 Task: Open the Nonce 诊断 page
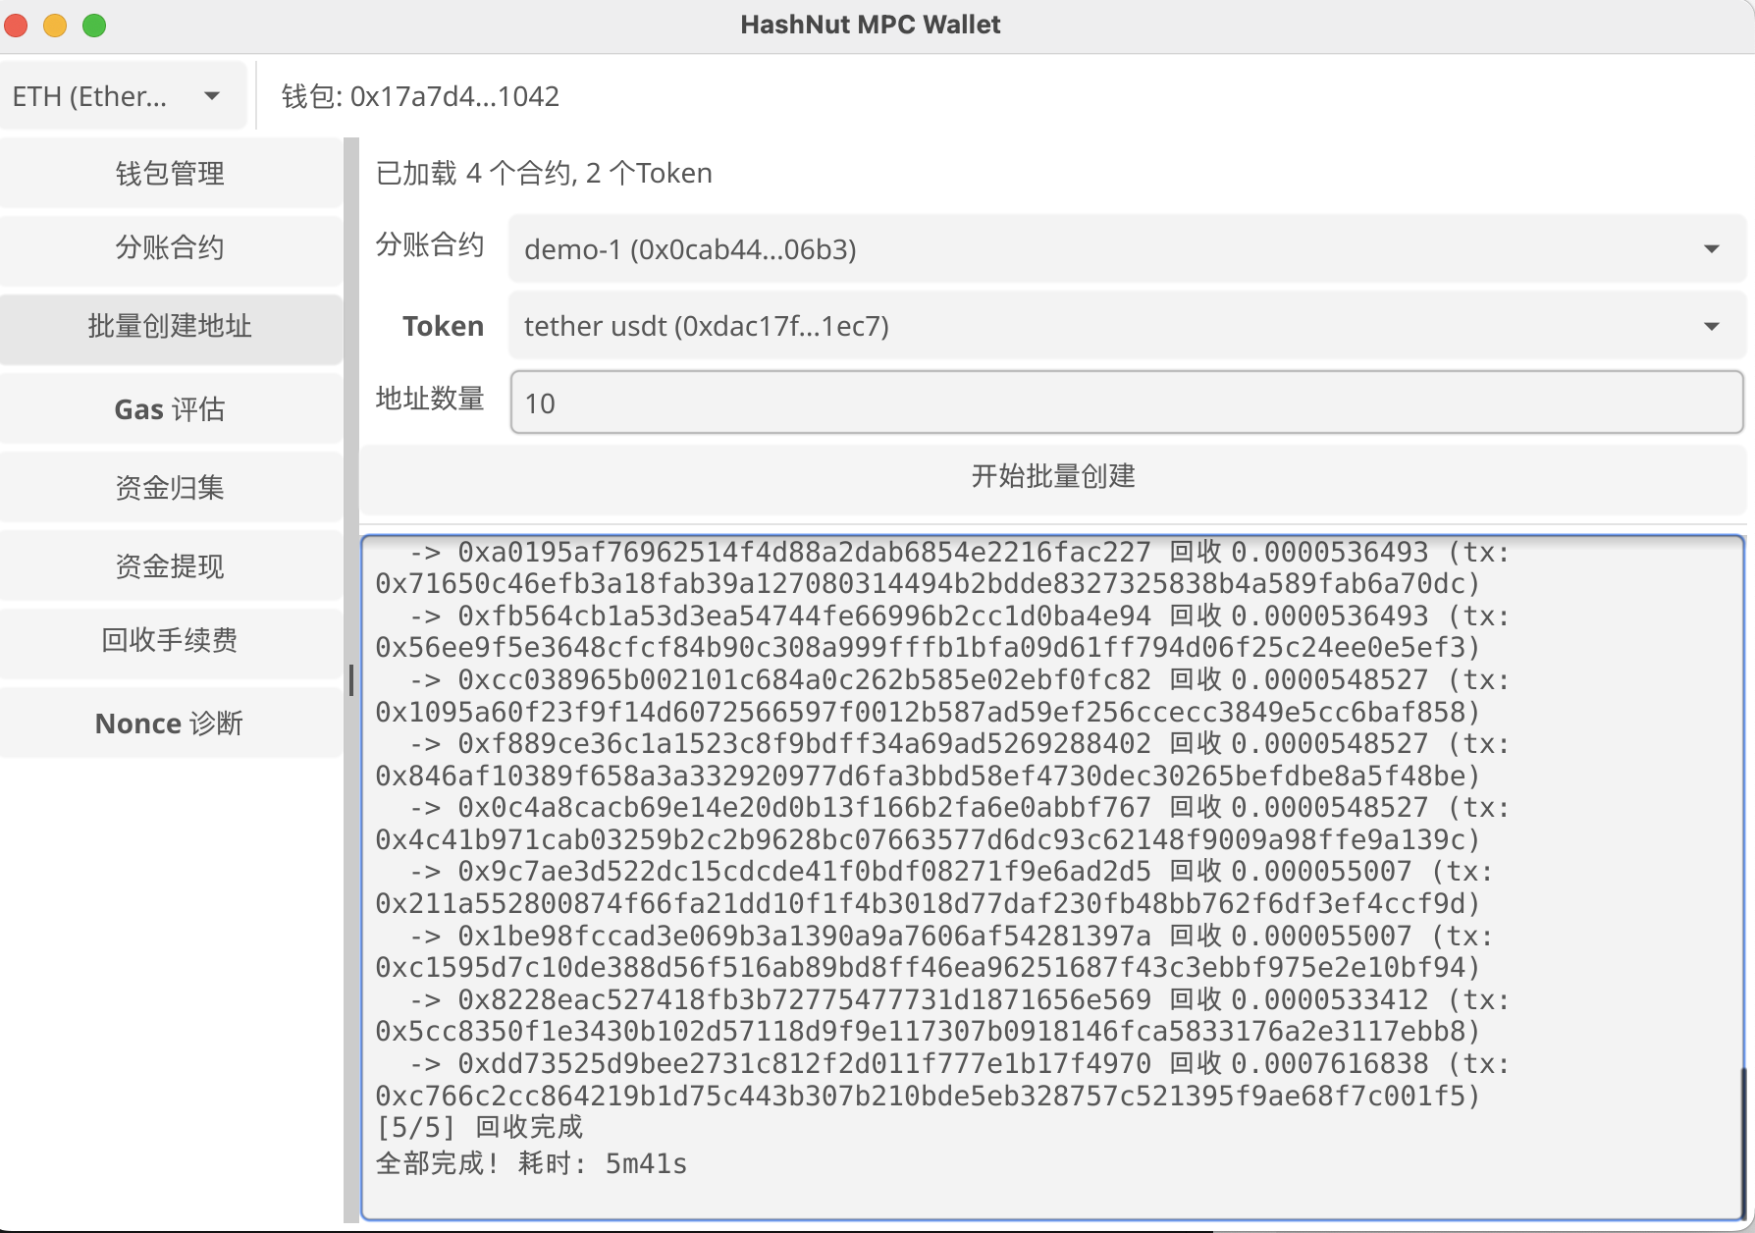pyautogui.click(x=171, y=724)
